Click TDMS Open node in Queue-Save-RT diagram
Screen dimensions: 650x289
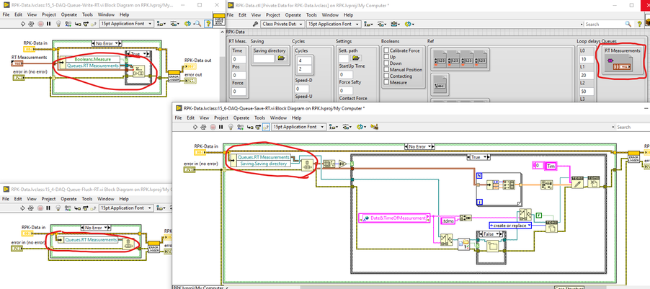pyautogui.click(x=551, y=226)
